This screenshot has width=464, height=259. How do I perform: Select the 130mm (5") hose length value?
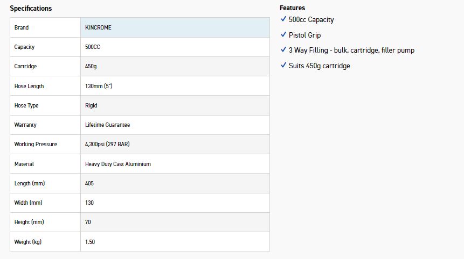102,86
